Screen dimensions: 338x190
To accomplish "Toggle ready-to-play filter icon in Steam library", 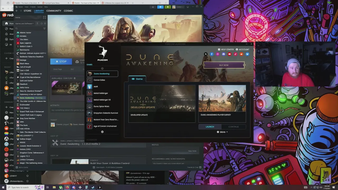I will pos(45,23).
